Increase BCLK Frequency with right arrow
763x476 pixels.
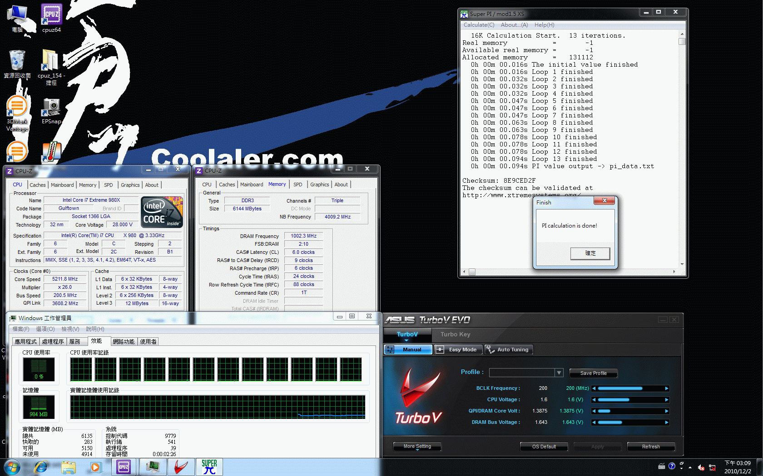(666, 389)
